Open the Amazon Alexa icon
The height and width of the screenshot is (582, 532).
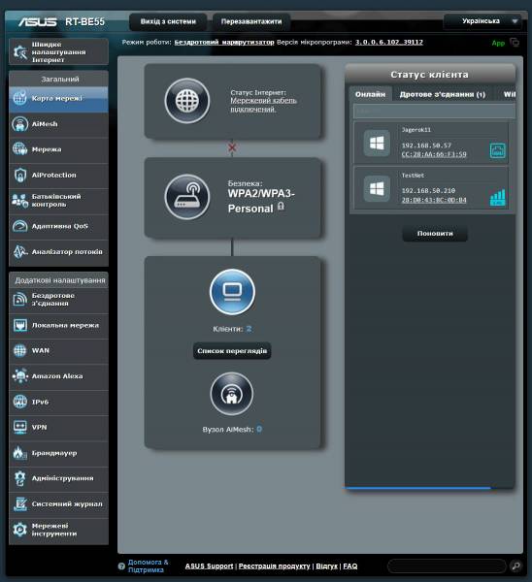coord(20,376)
